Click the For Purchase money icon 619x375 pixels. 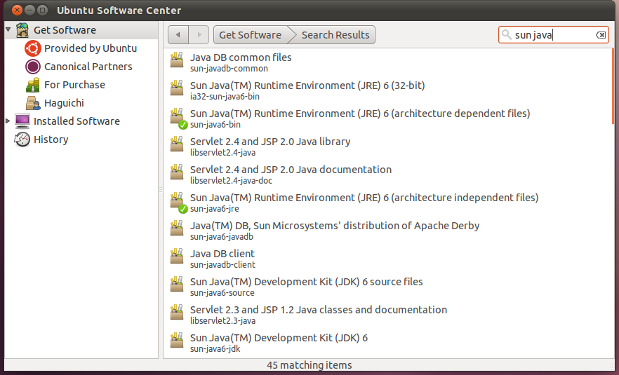coord(32,85)
